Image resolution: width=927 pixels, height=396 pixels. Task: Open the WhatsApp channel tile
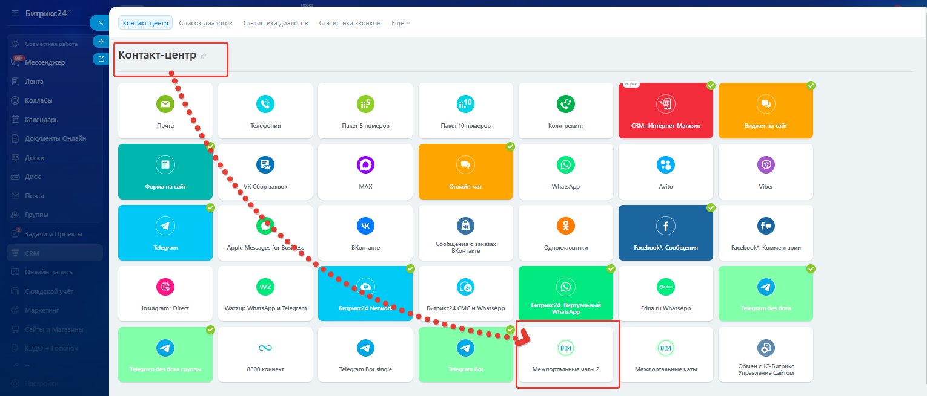pyautogui.click(x=566, y=172)
